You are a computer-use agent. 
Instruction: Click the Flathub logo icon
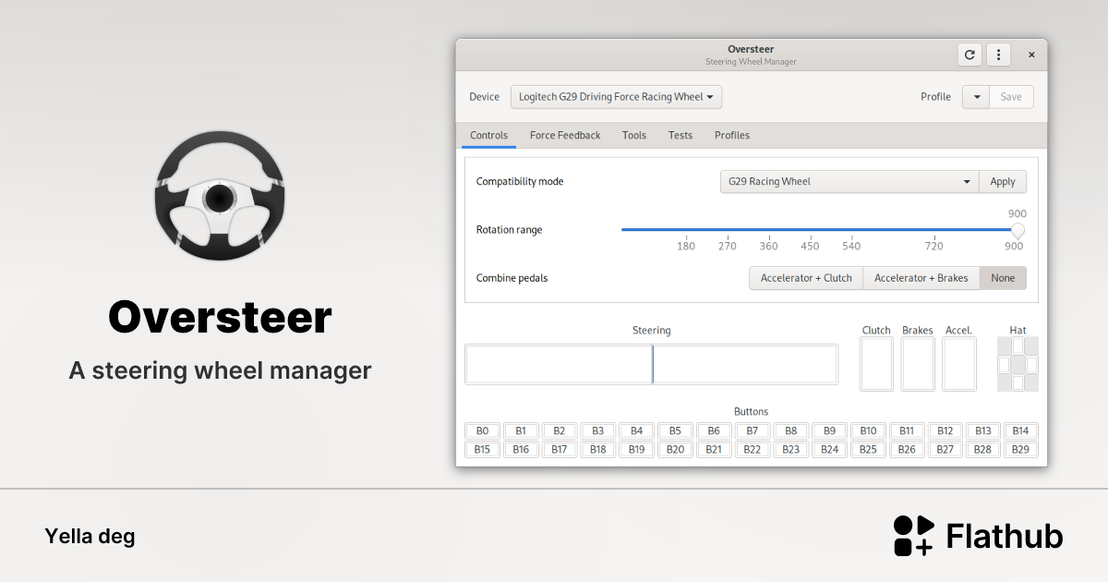click(913, 536)
